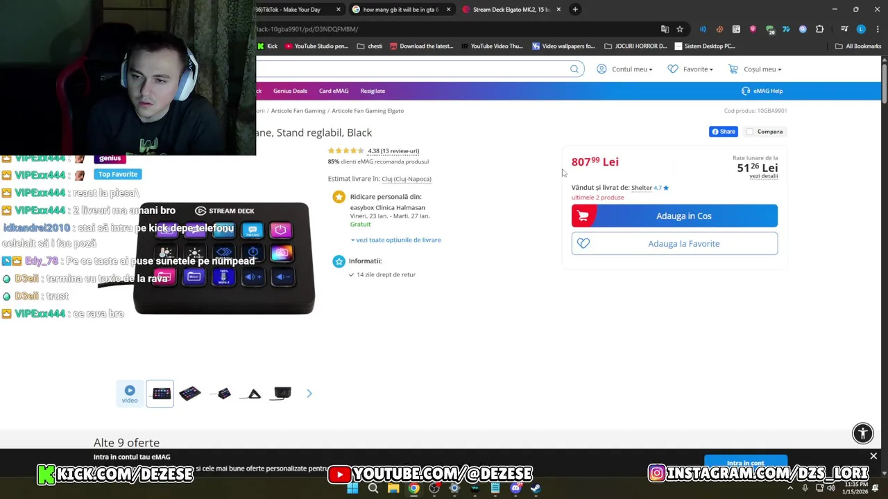Open Google Chrome from the taskbar
888x499 pixels.
413,488
